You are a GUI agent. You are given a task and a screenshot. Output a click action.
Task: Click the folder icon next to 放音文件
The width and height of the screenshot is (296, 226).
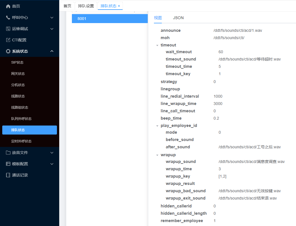tap(8, 153)
